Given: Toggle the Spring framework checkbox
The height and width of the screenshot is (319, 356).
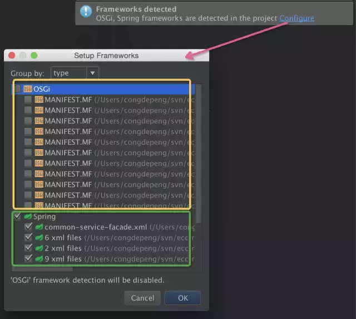Looking at the screenshot, I should click(17, 217).
